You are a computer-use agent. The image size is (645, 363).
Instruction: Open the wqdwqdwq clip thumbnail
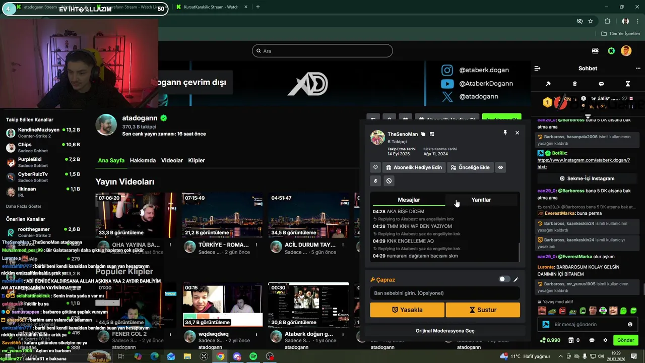point(222,305)
